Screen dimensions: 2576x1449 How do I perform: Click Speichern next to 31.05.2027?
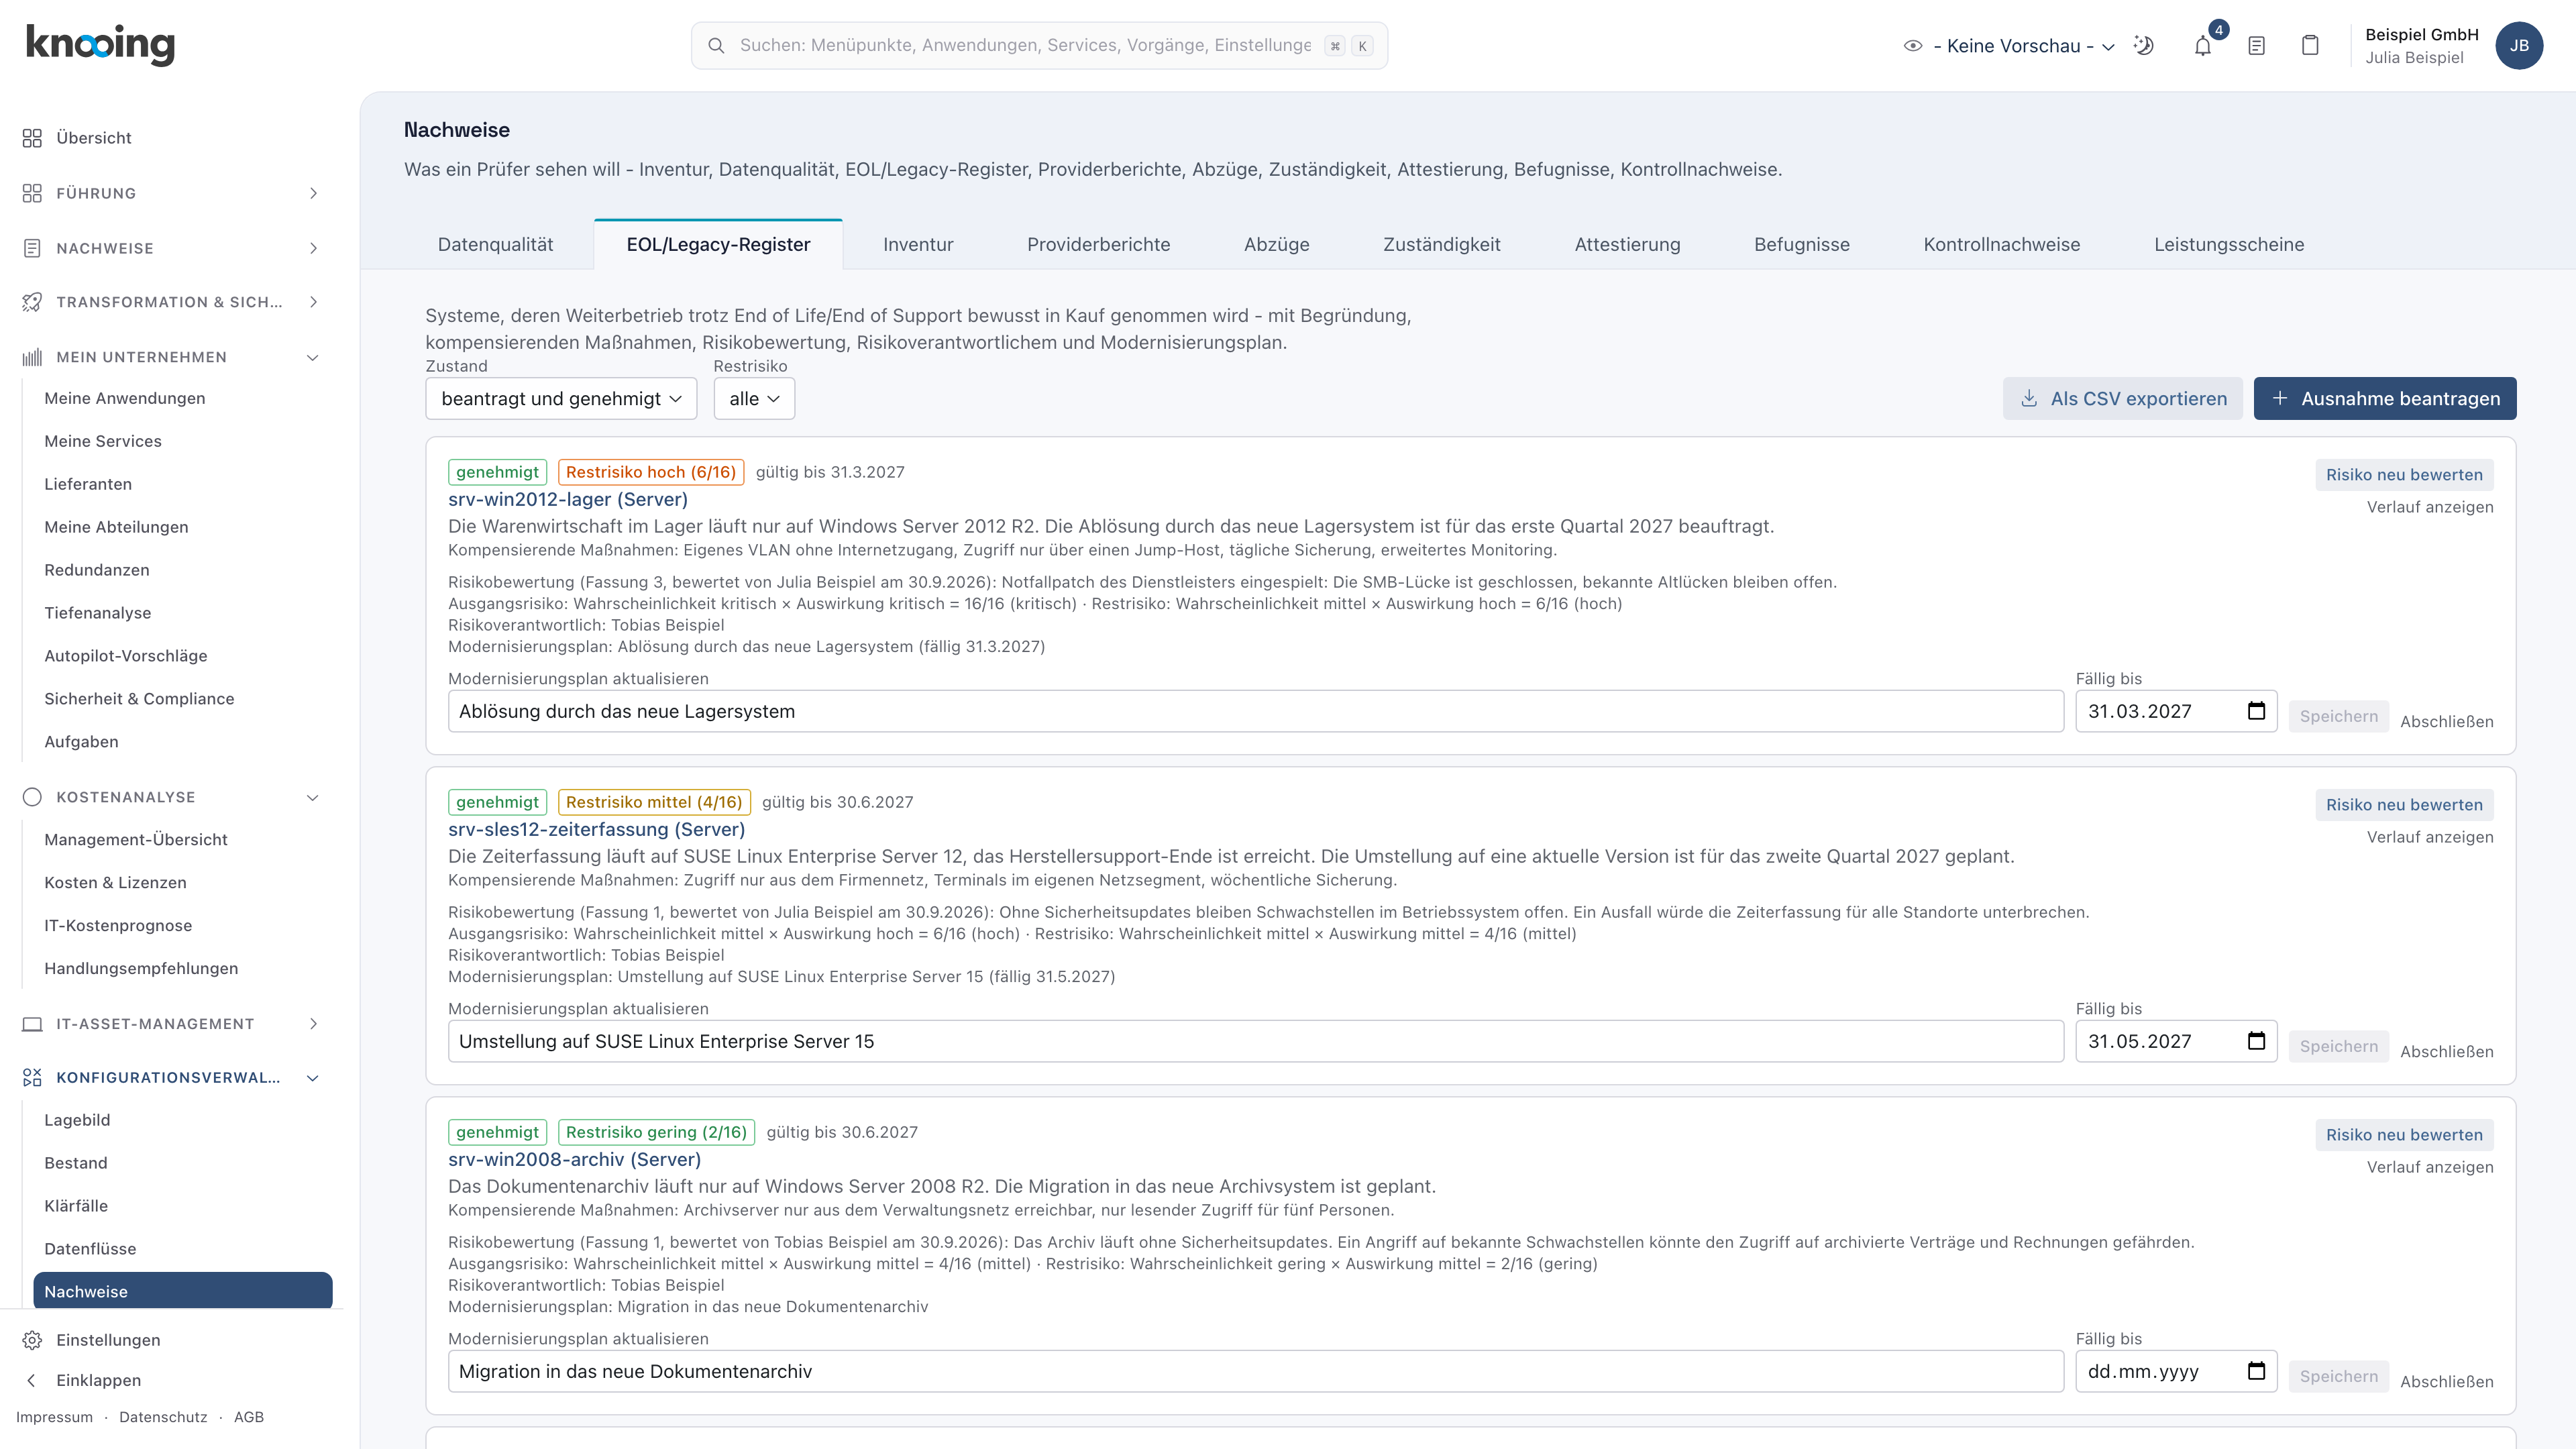[2338, 1046]
